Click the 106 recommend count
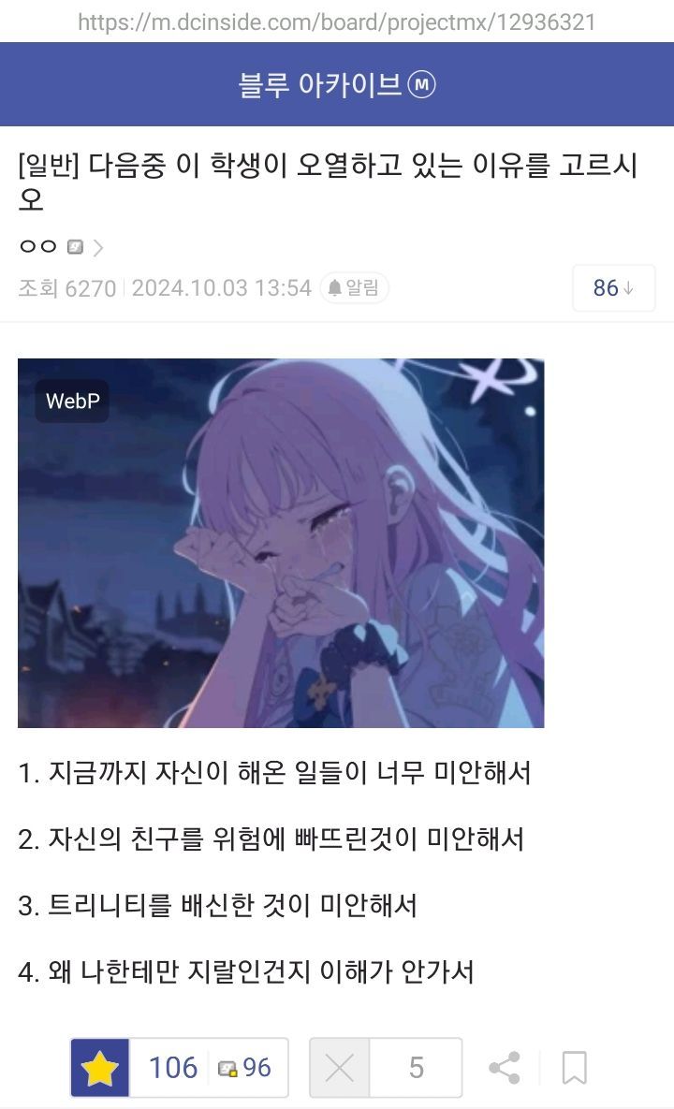 pos(172,1067)
